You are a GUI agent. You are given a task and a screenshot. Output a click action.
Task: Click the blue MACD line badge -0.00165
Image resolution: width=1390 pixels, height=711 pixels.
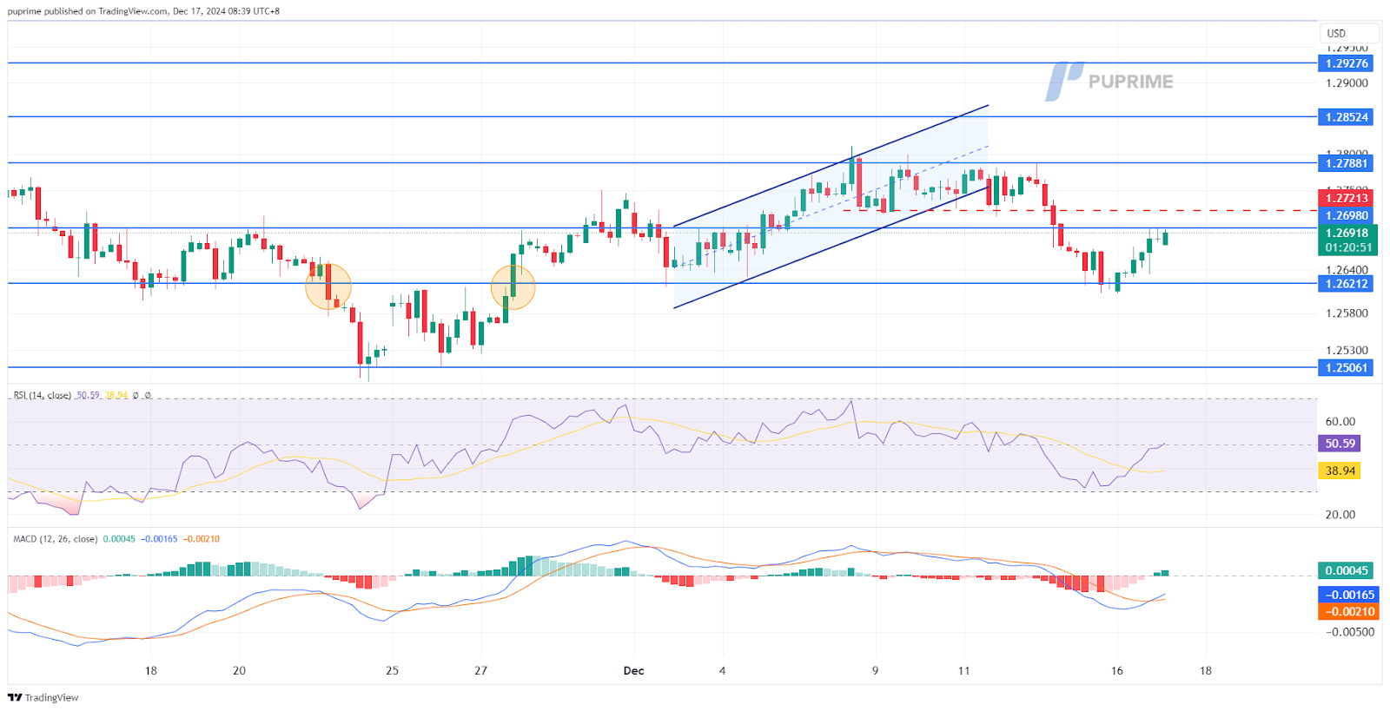1348,595
